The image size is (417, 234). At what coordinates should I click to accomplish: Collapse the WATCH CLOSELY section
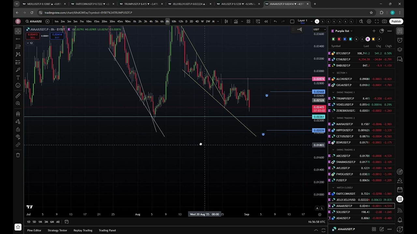pyautogui.click(x=333, y=188)
